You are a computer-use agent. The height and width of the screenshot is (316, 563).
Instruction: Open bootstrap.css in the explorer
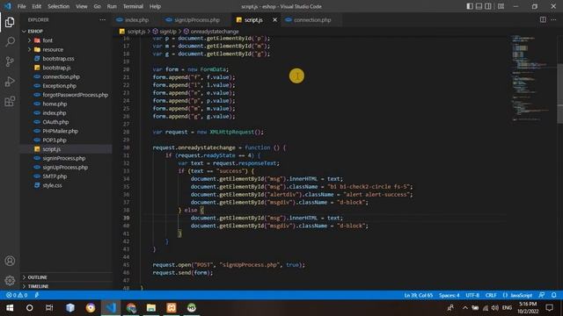[x=58, y=59]
